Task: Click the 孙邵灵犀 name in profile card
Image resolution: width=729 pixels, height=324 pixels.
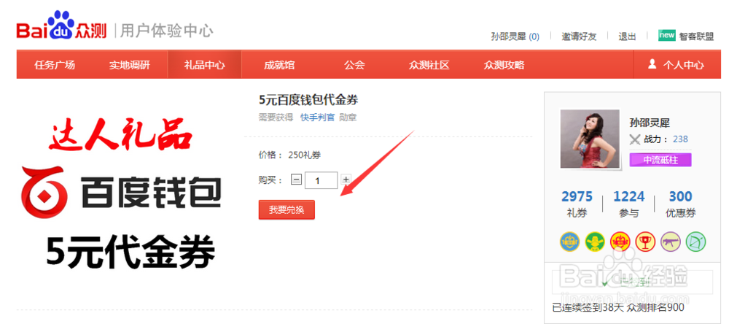Action: [650, 123]
